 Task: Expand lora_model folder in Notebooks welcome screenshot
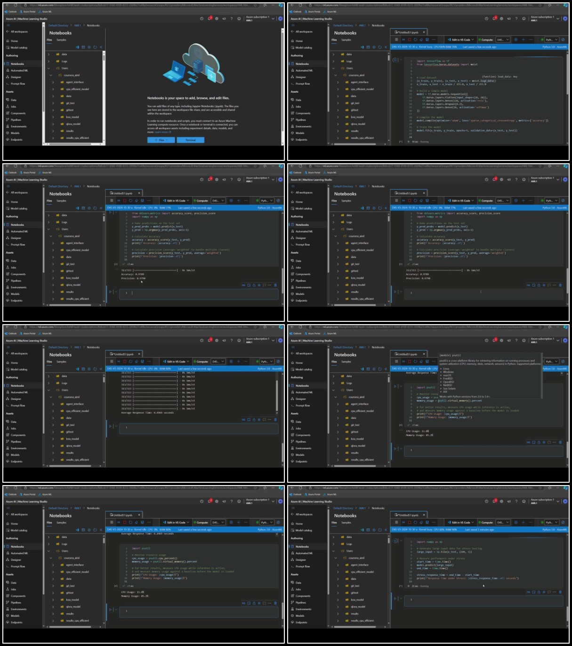pos(53,117)
